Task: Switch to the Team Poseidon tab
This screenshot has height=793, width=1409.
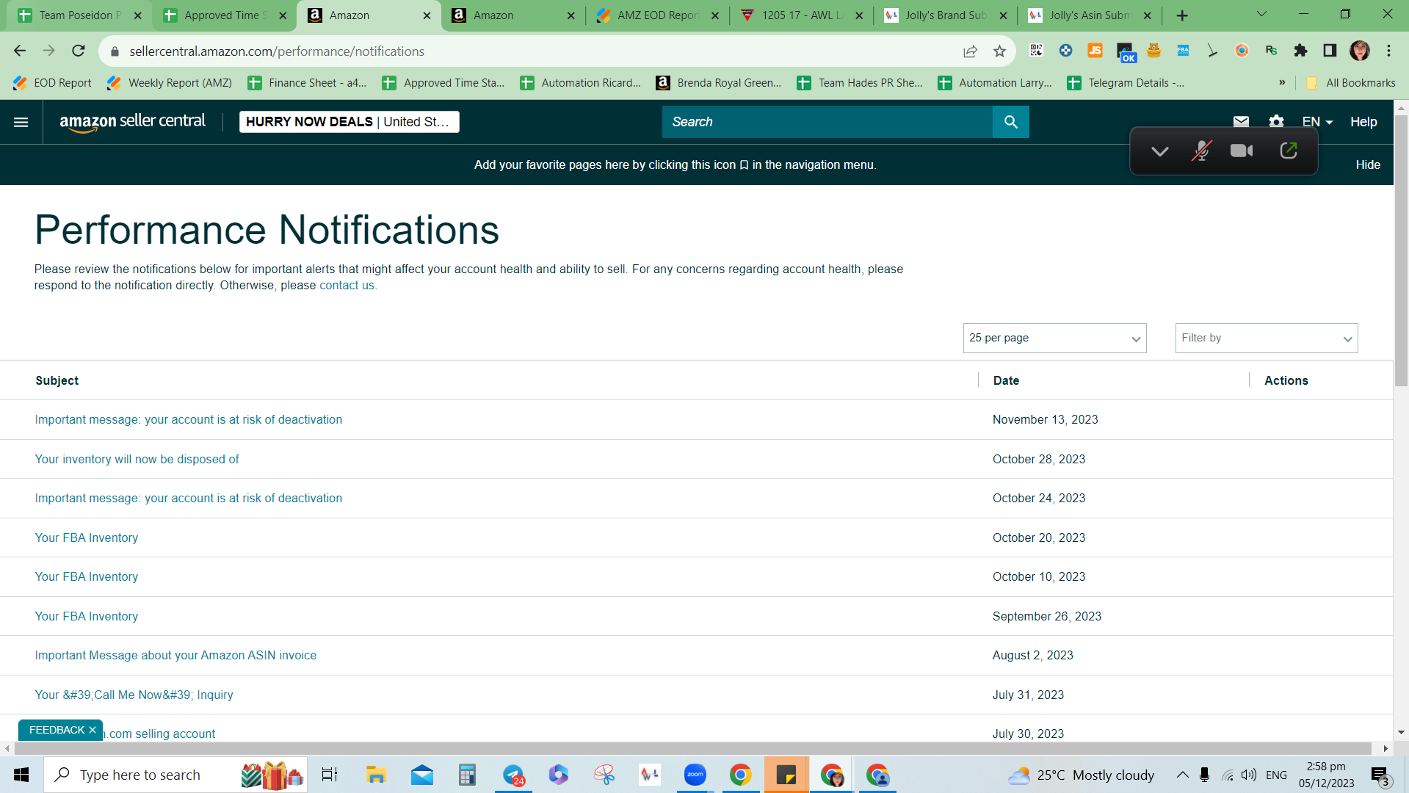Action: tap(79, 15)
